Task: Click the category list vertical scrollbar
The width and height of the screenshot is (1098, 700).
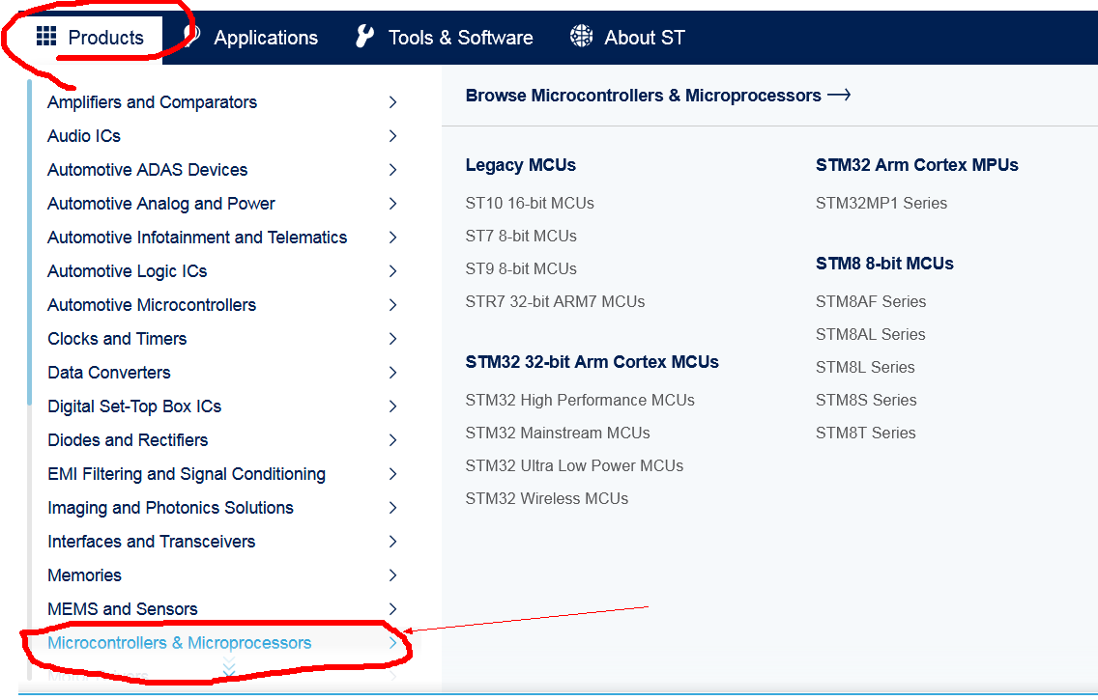Action: pyautogui.click(x=29, y=242)
